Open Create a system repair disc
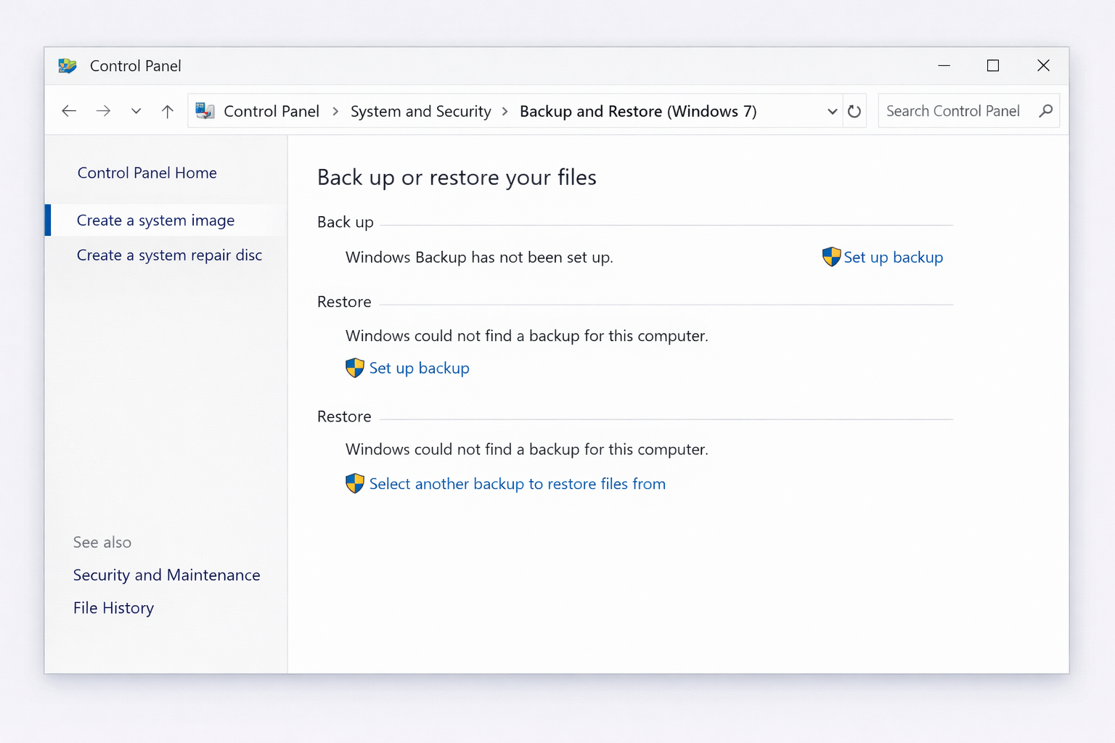Screen dimensions: 1115x743 [x=169, y=255]
